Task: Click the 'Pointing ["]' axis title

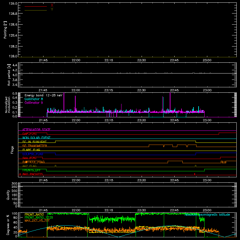Action: 5,30
